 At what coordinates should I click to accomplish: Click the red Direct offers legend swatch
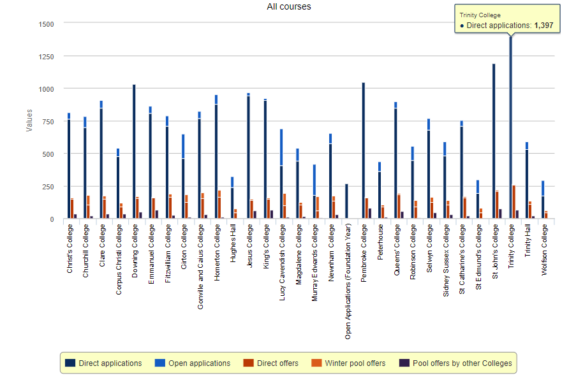click(x=248, y=363)
